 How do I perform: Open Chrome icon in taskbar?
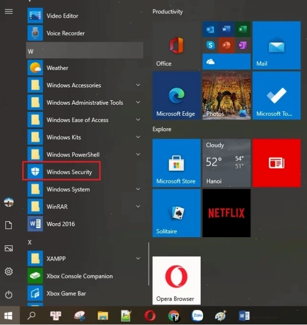click(174, 316)
